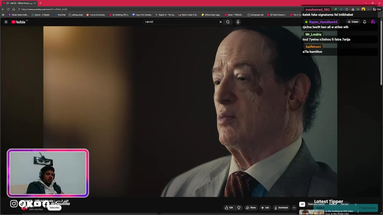
Task: Open the Napkin AI bookmark
Action: point(165,15)
